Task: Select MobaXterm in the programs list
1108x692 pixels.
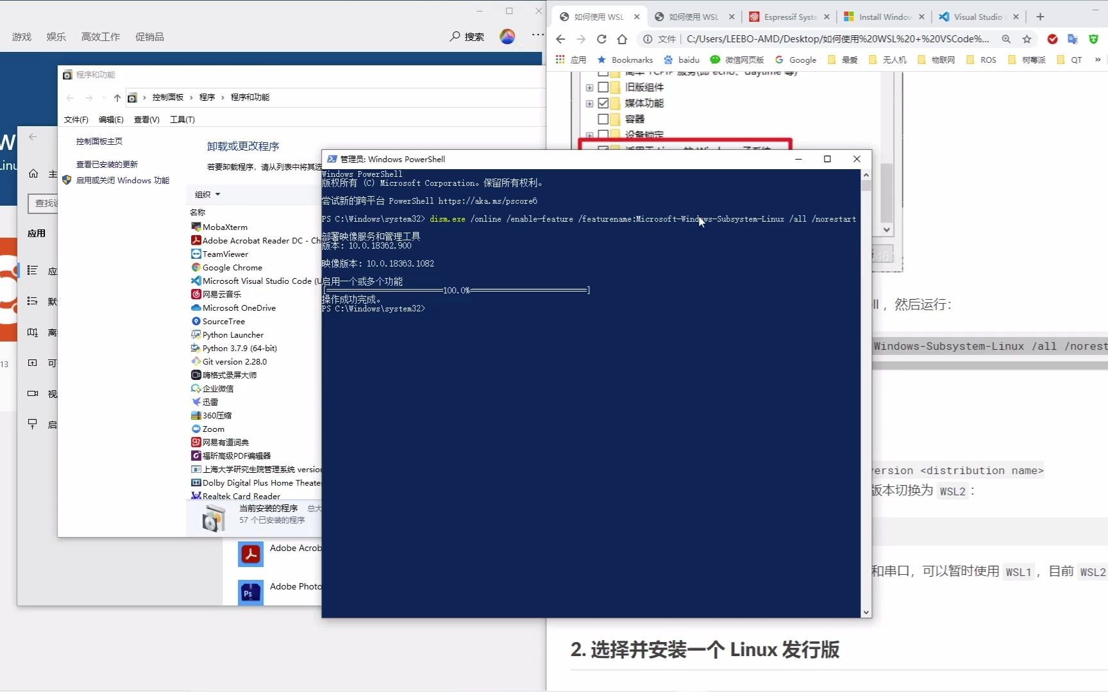Action: [224, 227]
